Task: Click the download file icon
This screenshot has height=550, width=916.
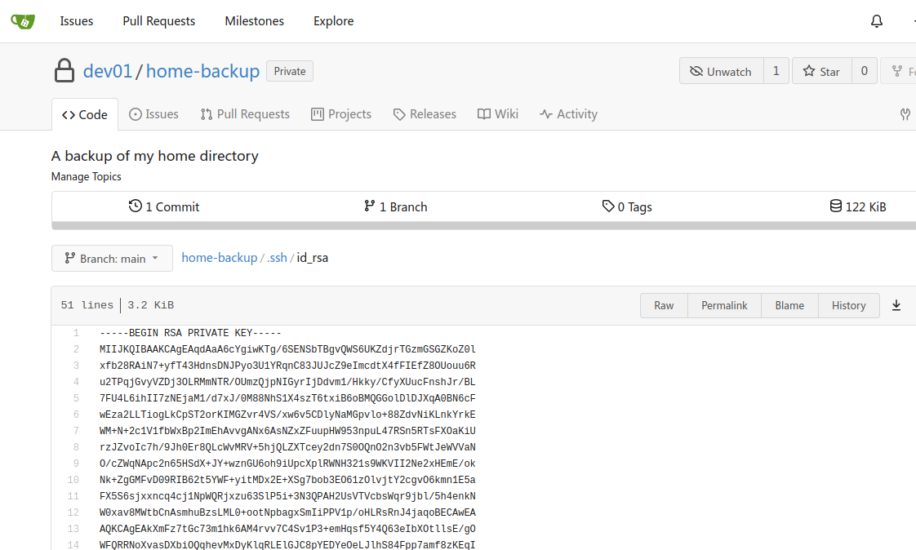Action: click(x=896, y=305)
